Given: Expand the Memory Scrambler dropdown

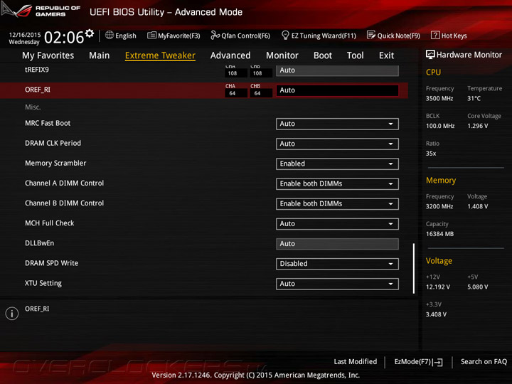Looking at the screenshot, I should [337, 164].
